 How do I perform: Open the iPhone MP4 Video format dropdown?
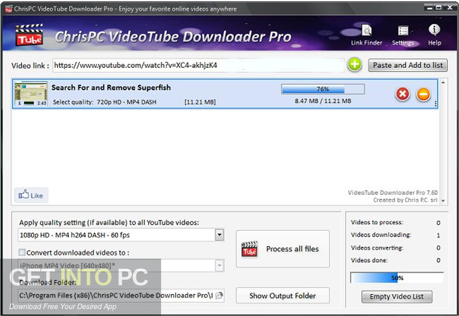(219, 266)
